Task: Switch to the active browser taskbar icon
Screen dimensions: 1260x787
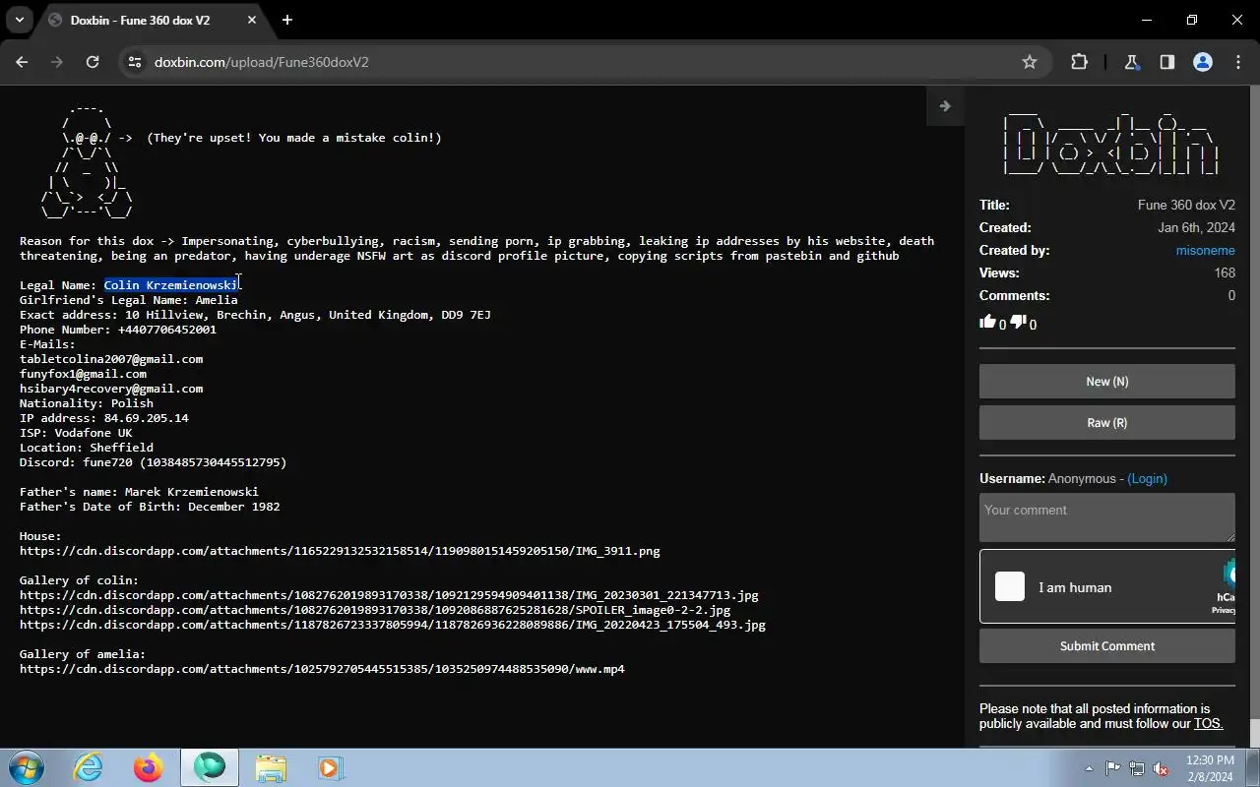Action: tap(209, 767)
